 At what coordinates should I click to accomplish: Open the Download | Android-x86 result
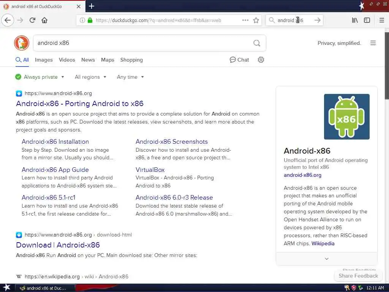pyautogui.click(x=58, y=245)
